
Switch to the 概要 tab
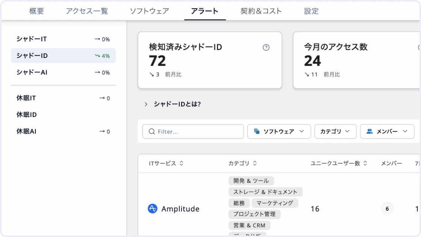tap(36, 11)
